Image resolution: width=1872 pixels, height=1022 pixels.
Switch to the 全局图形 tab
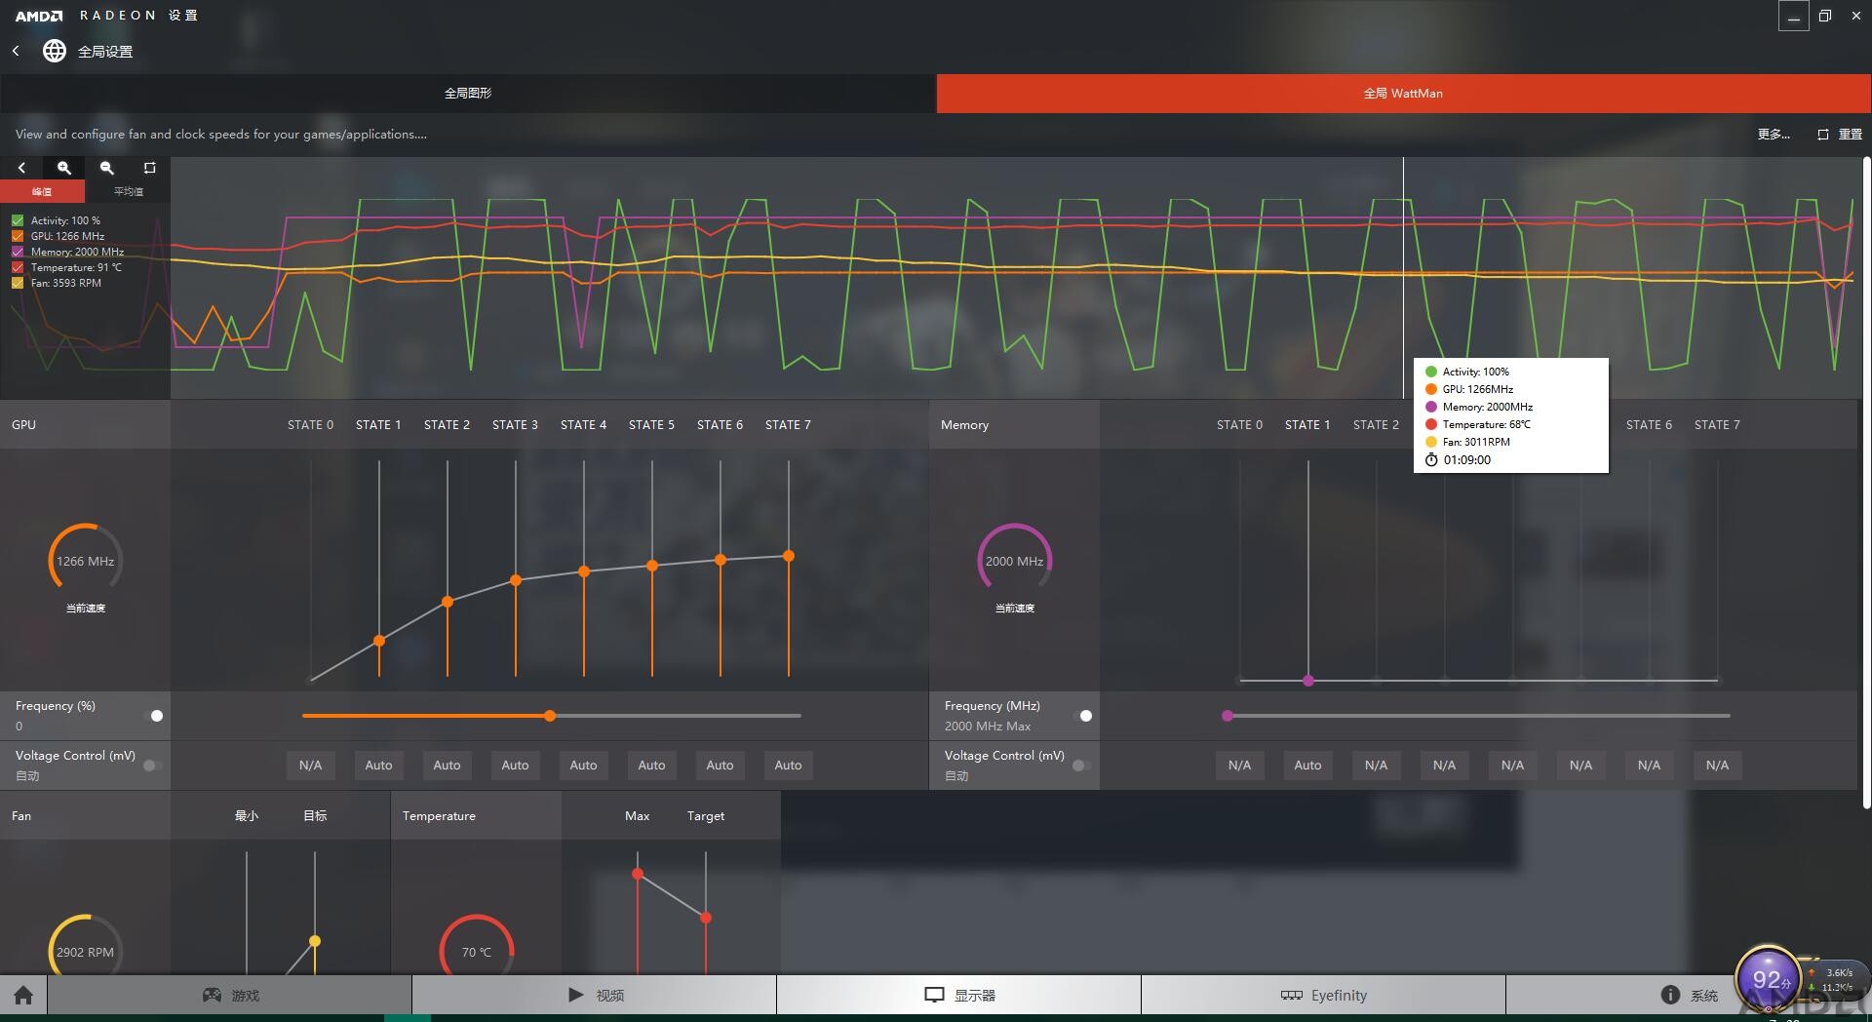coord(468,94)
